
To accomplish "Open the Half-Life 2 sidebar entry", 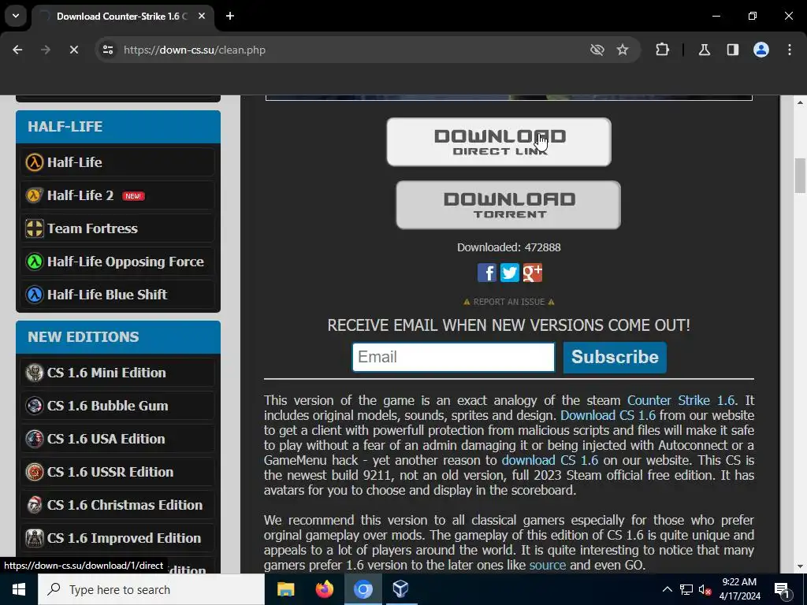I will coord(118,195).
